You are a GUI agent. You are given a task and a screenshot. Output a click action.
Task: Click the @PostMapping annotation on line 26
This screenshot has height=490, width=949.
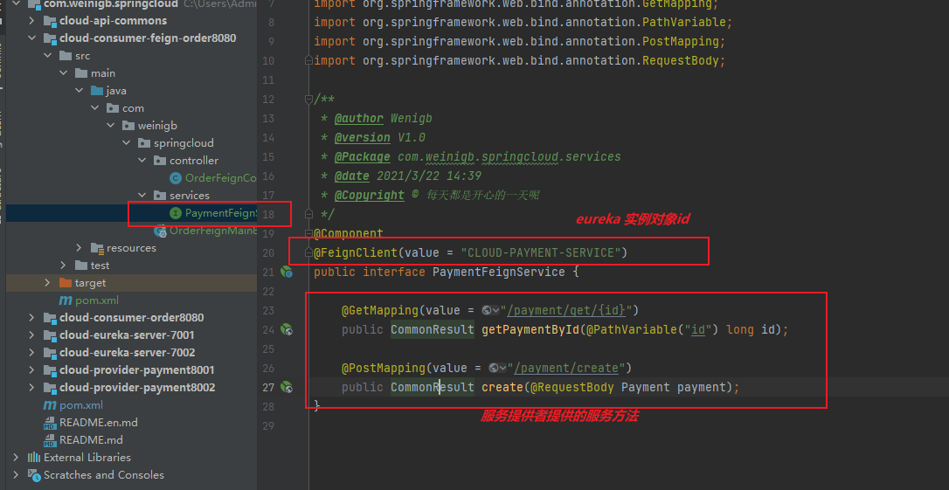tap(383, 368)
